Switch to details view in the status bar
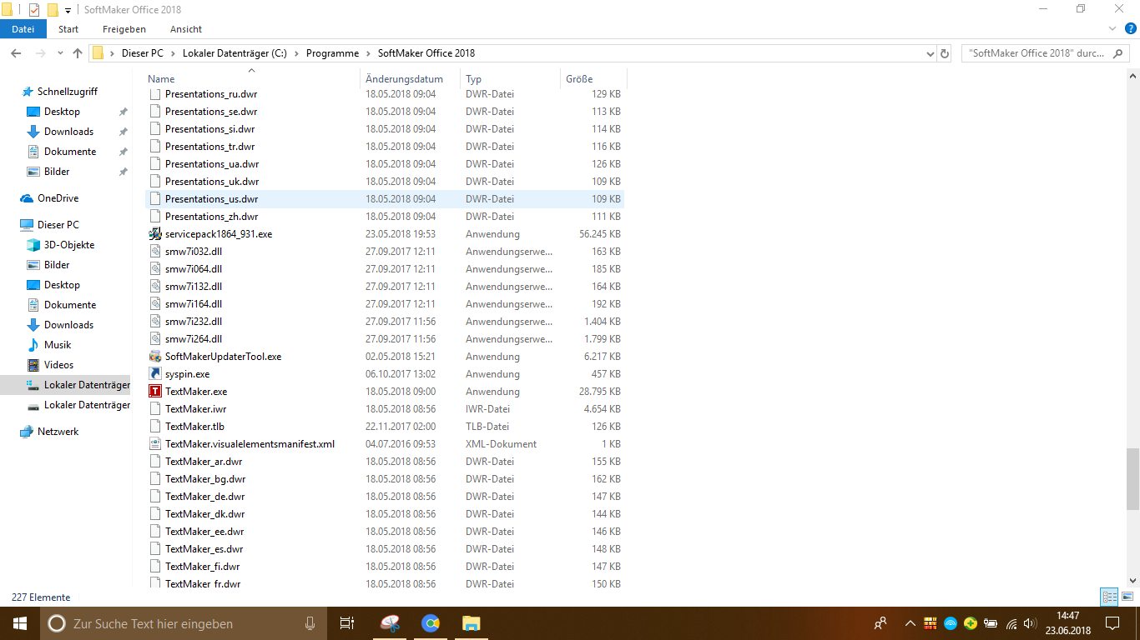Viewport: 1140px width, 640px height. pyautogui.click(x=1109, y=597)
